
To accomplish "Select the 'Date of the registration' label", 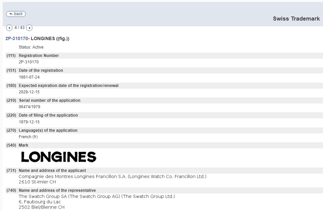I will pyautogui.click(x=41, y=70).
